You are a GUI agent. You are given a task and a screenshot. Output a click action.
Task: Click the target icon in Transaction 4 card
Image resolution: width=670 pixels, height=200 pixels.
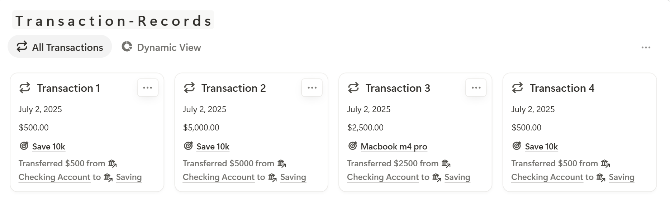[517, 146]
